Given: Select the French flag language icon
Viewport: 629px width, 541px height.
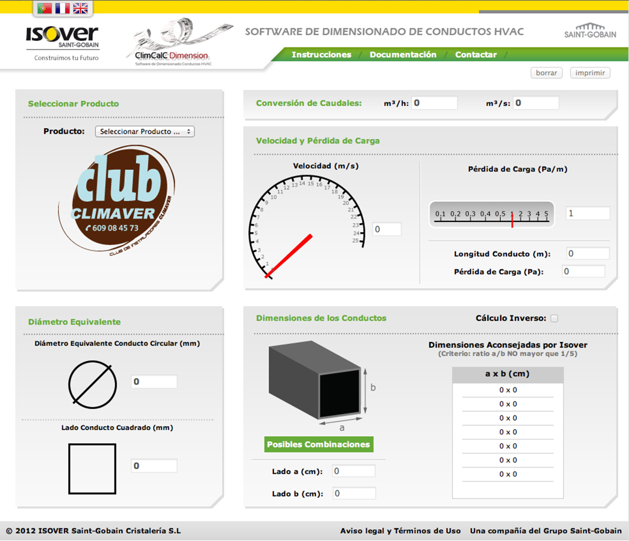Looking at the screenshot, I should click(x=63, y=8).
